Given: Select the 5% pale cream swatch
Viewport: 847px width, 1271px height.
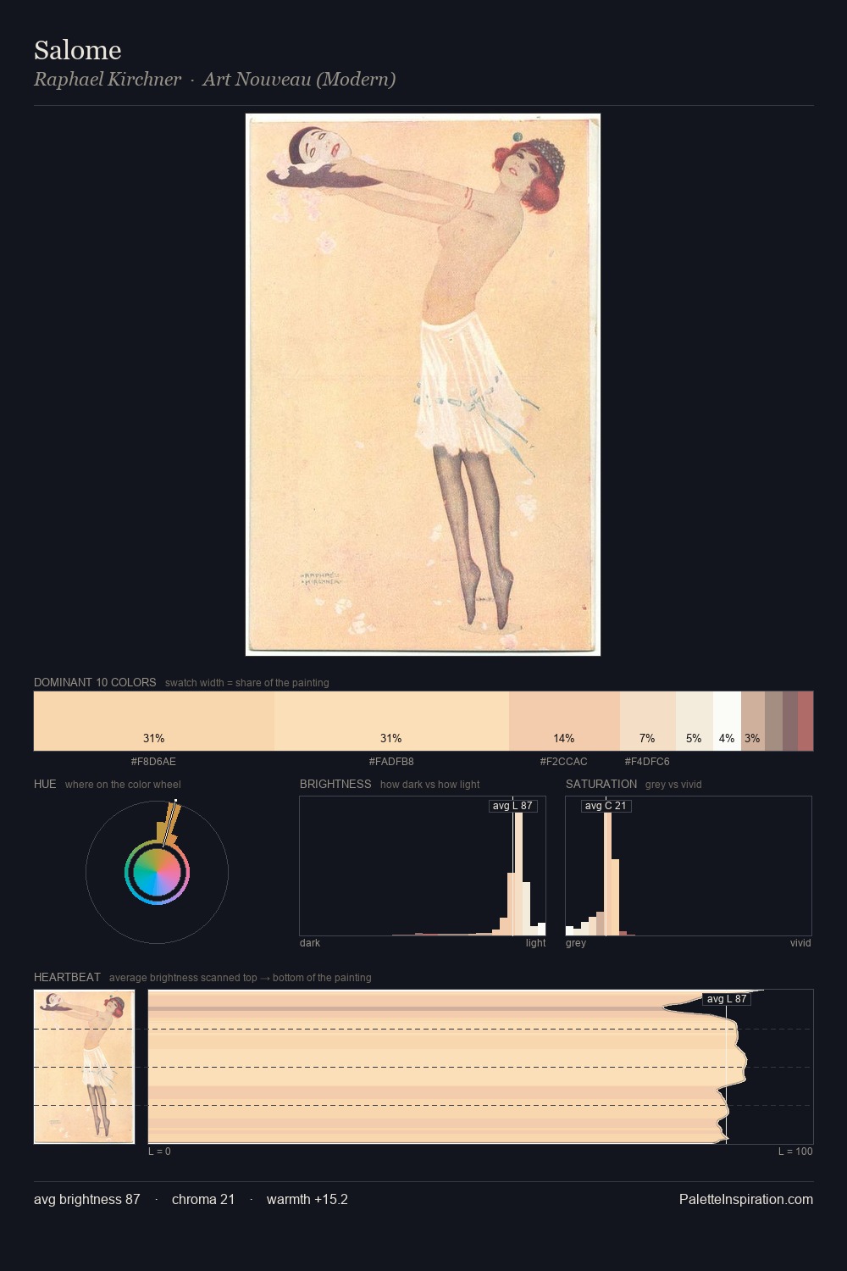Looking at the screenshot, I should tap(694, 721).
